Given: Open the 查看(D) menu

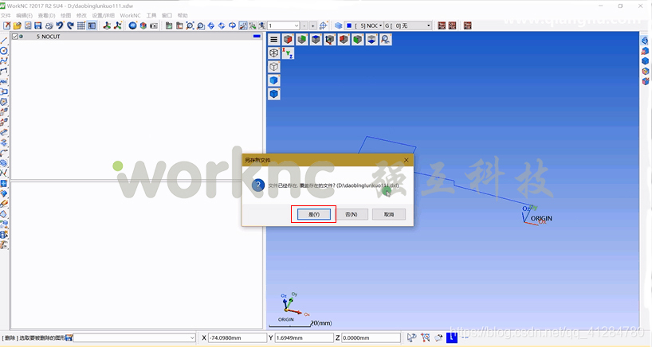Looking at the screenshot, I should click(x=46, y=15).
